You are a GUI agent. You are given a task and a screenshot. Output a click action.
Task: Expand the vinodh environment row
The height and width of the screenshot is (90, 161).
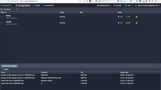(1, 23)
